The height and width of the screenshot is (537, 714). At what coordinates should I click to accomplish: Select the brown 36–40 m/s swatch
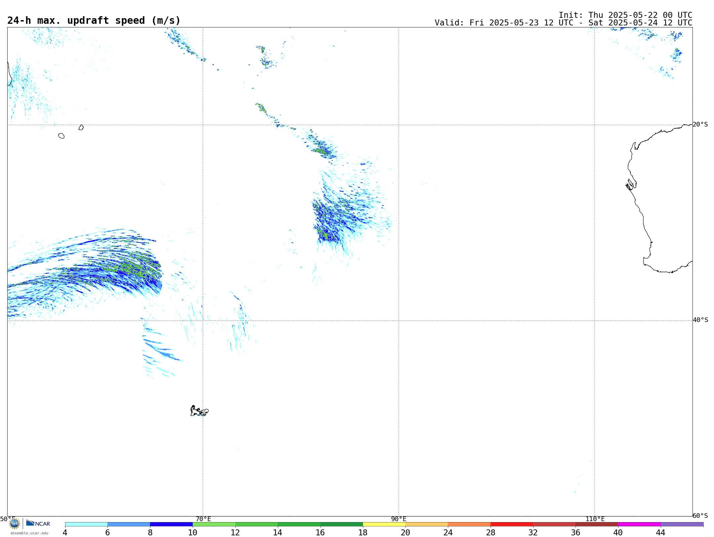[x=597, y=524]
